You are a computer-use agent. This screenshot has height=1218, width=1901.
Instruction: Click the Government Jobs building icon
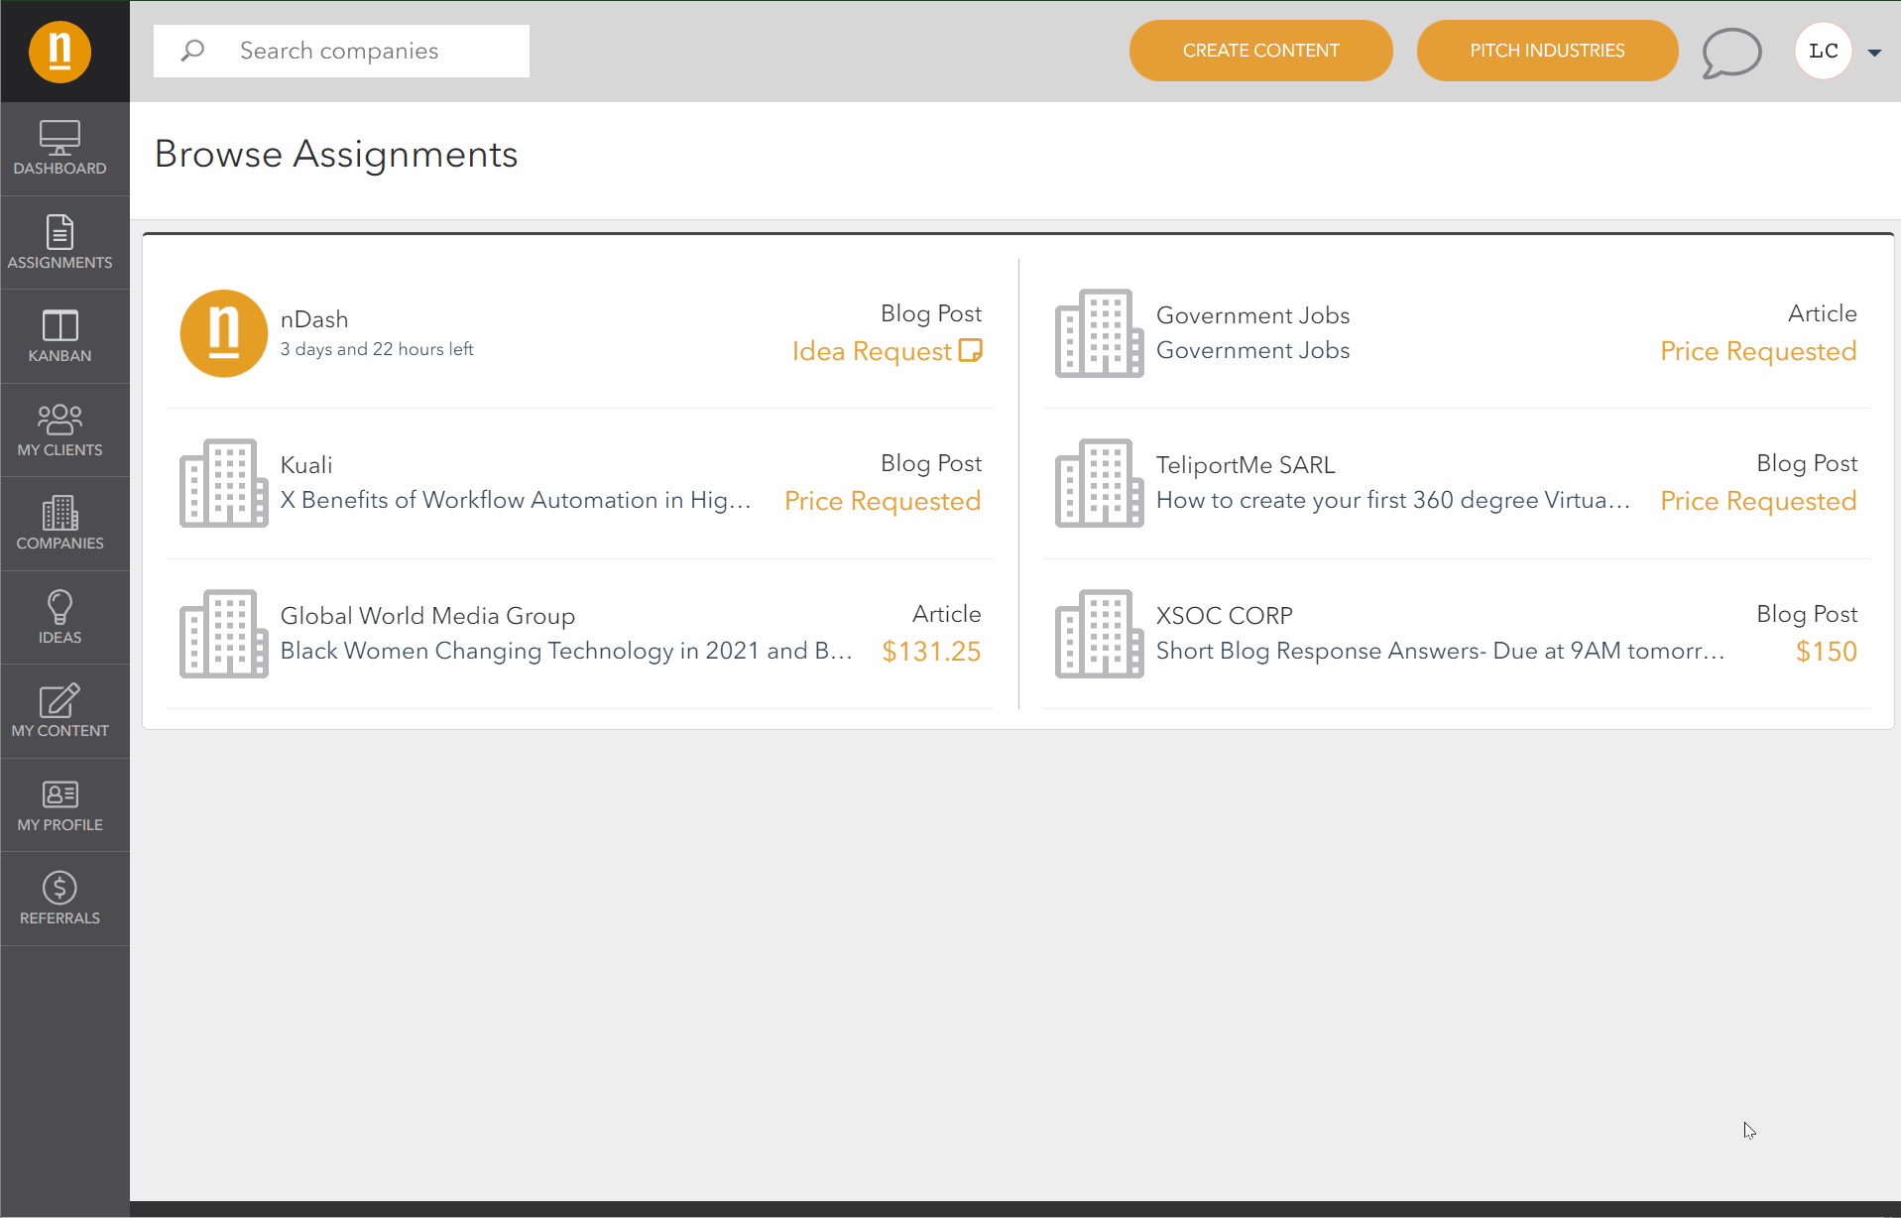1100,333
